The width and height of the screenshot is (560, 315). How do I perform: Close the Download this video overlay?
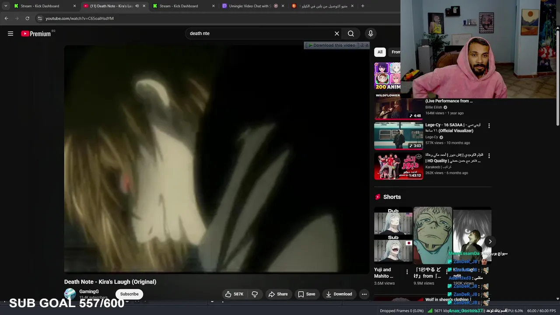[x=367, y=45]
